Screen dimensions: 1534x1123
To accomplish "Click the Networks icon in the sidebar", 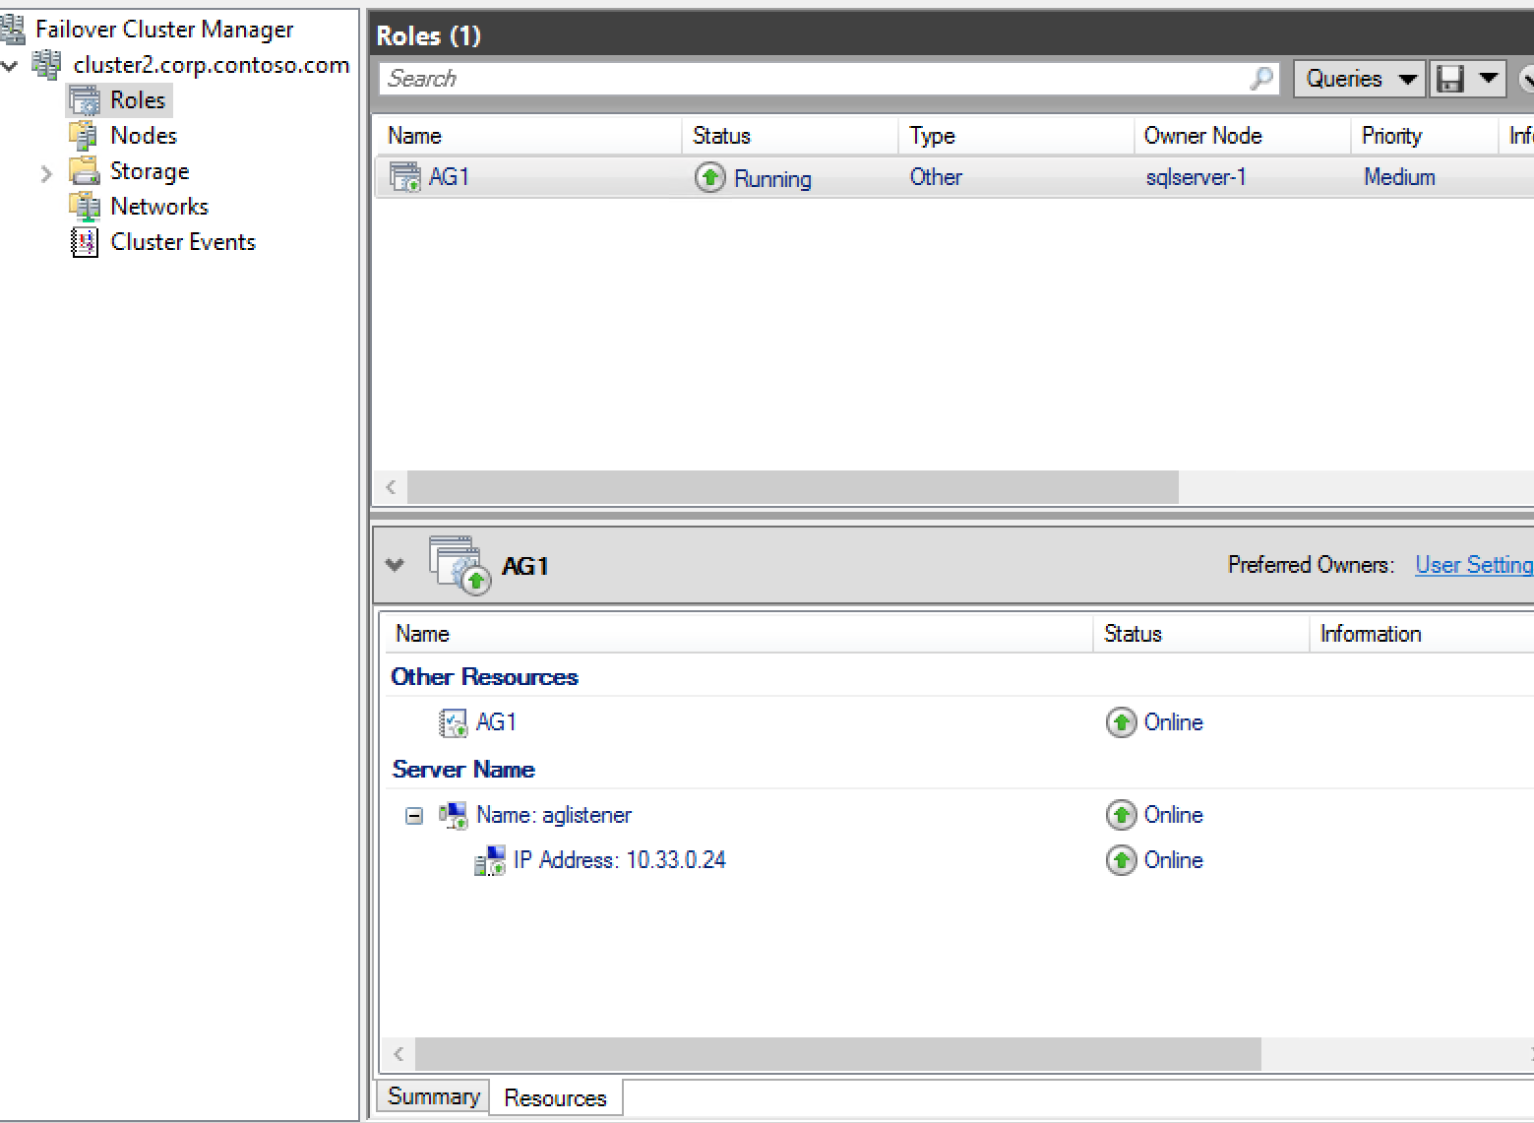I will 85,207.
